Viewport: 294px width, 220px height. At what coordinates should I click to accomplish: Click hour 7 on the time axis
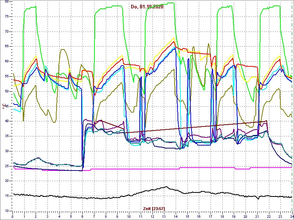94,216
